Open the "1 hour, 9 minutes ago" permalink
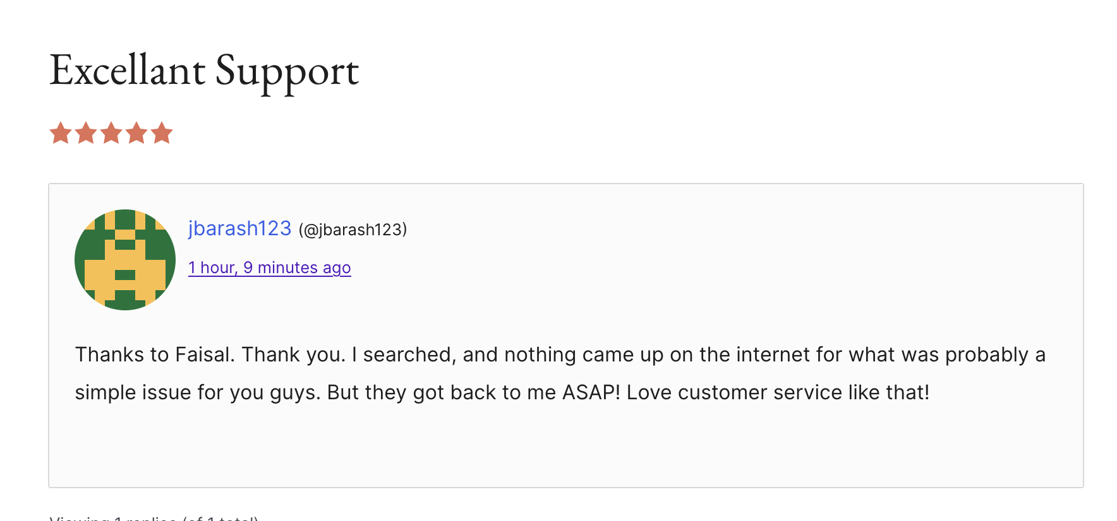 (x=269, y=267)
